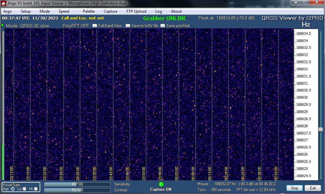Click the Mouse 188832.07 Hz readout
Image resolution: width=325 pixels, height=194 pixels.
(x=237, y=184)
